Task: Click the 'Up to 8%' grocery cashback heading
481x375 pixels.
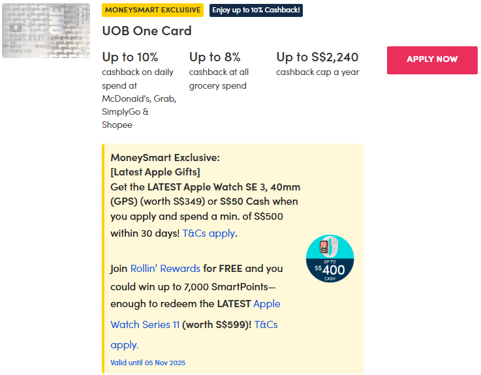Action: tap(215, 57)
